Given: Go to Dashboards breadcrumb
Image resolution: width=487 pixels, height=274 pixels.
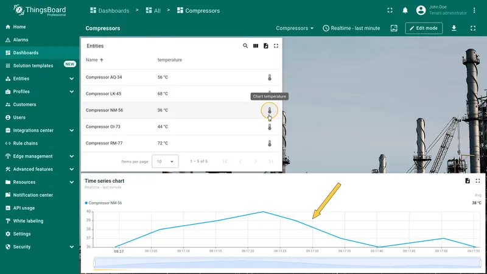Looking at the screenshot, I should click(x=110, y=10).
